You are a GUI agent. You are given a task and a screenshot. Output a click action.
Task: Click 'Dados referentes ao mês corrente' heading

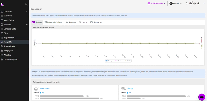point(46,82)
